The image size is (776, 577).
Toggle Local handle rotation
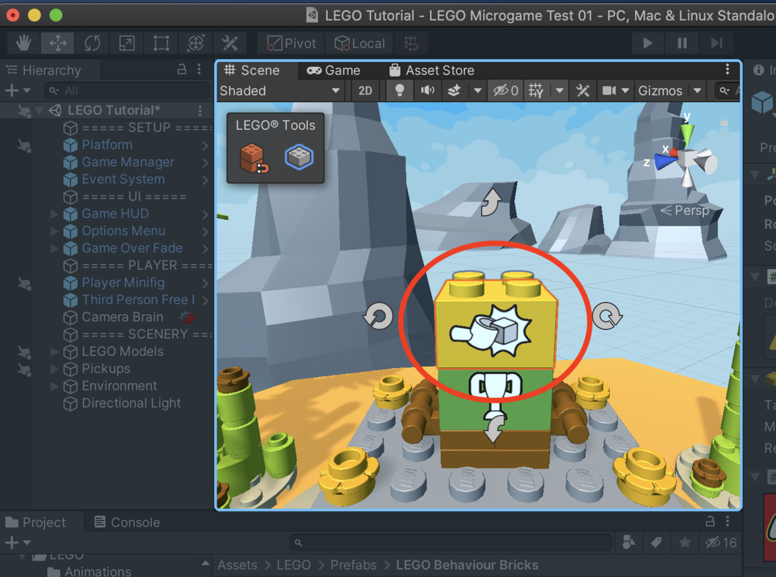[359, 43]
